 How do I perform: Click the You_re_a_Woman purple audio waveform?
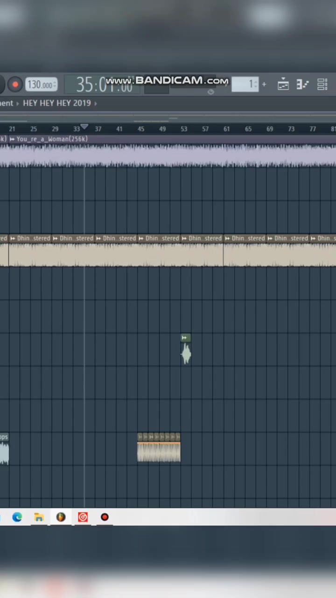pyautogui.click(x=168, y=155)
